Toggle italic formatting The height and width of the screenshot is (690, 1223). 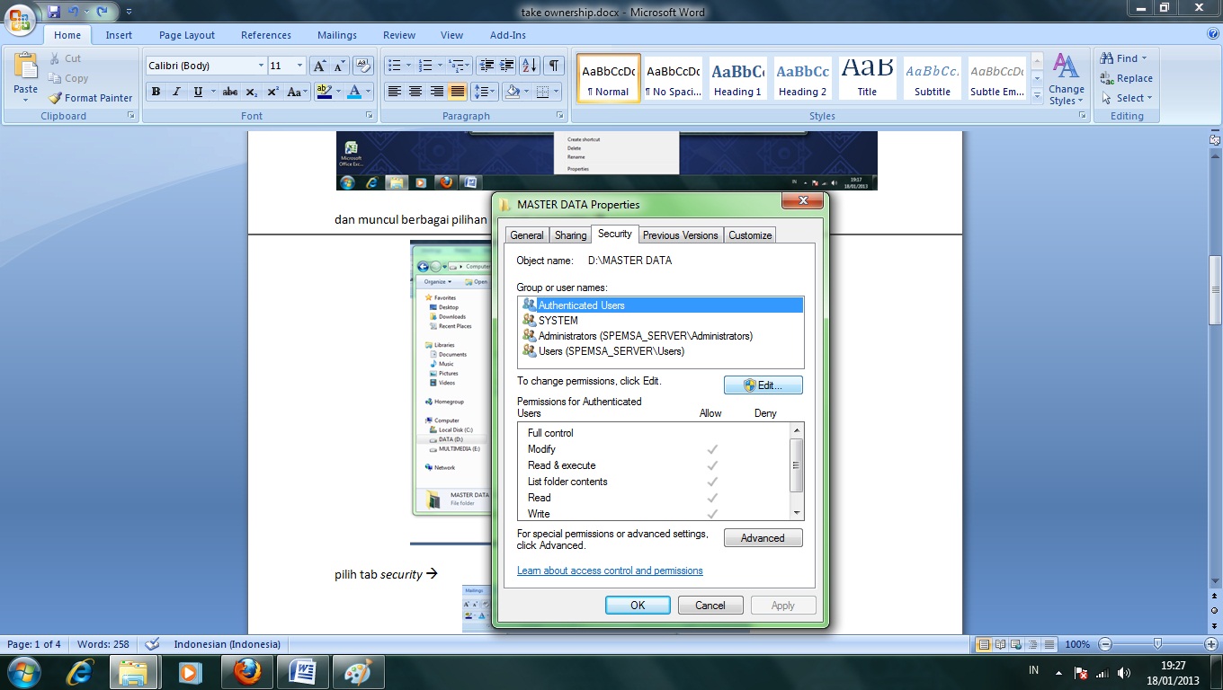coord(176,92)
